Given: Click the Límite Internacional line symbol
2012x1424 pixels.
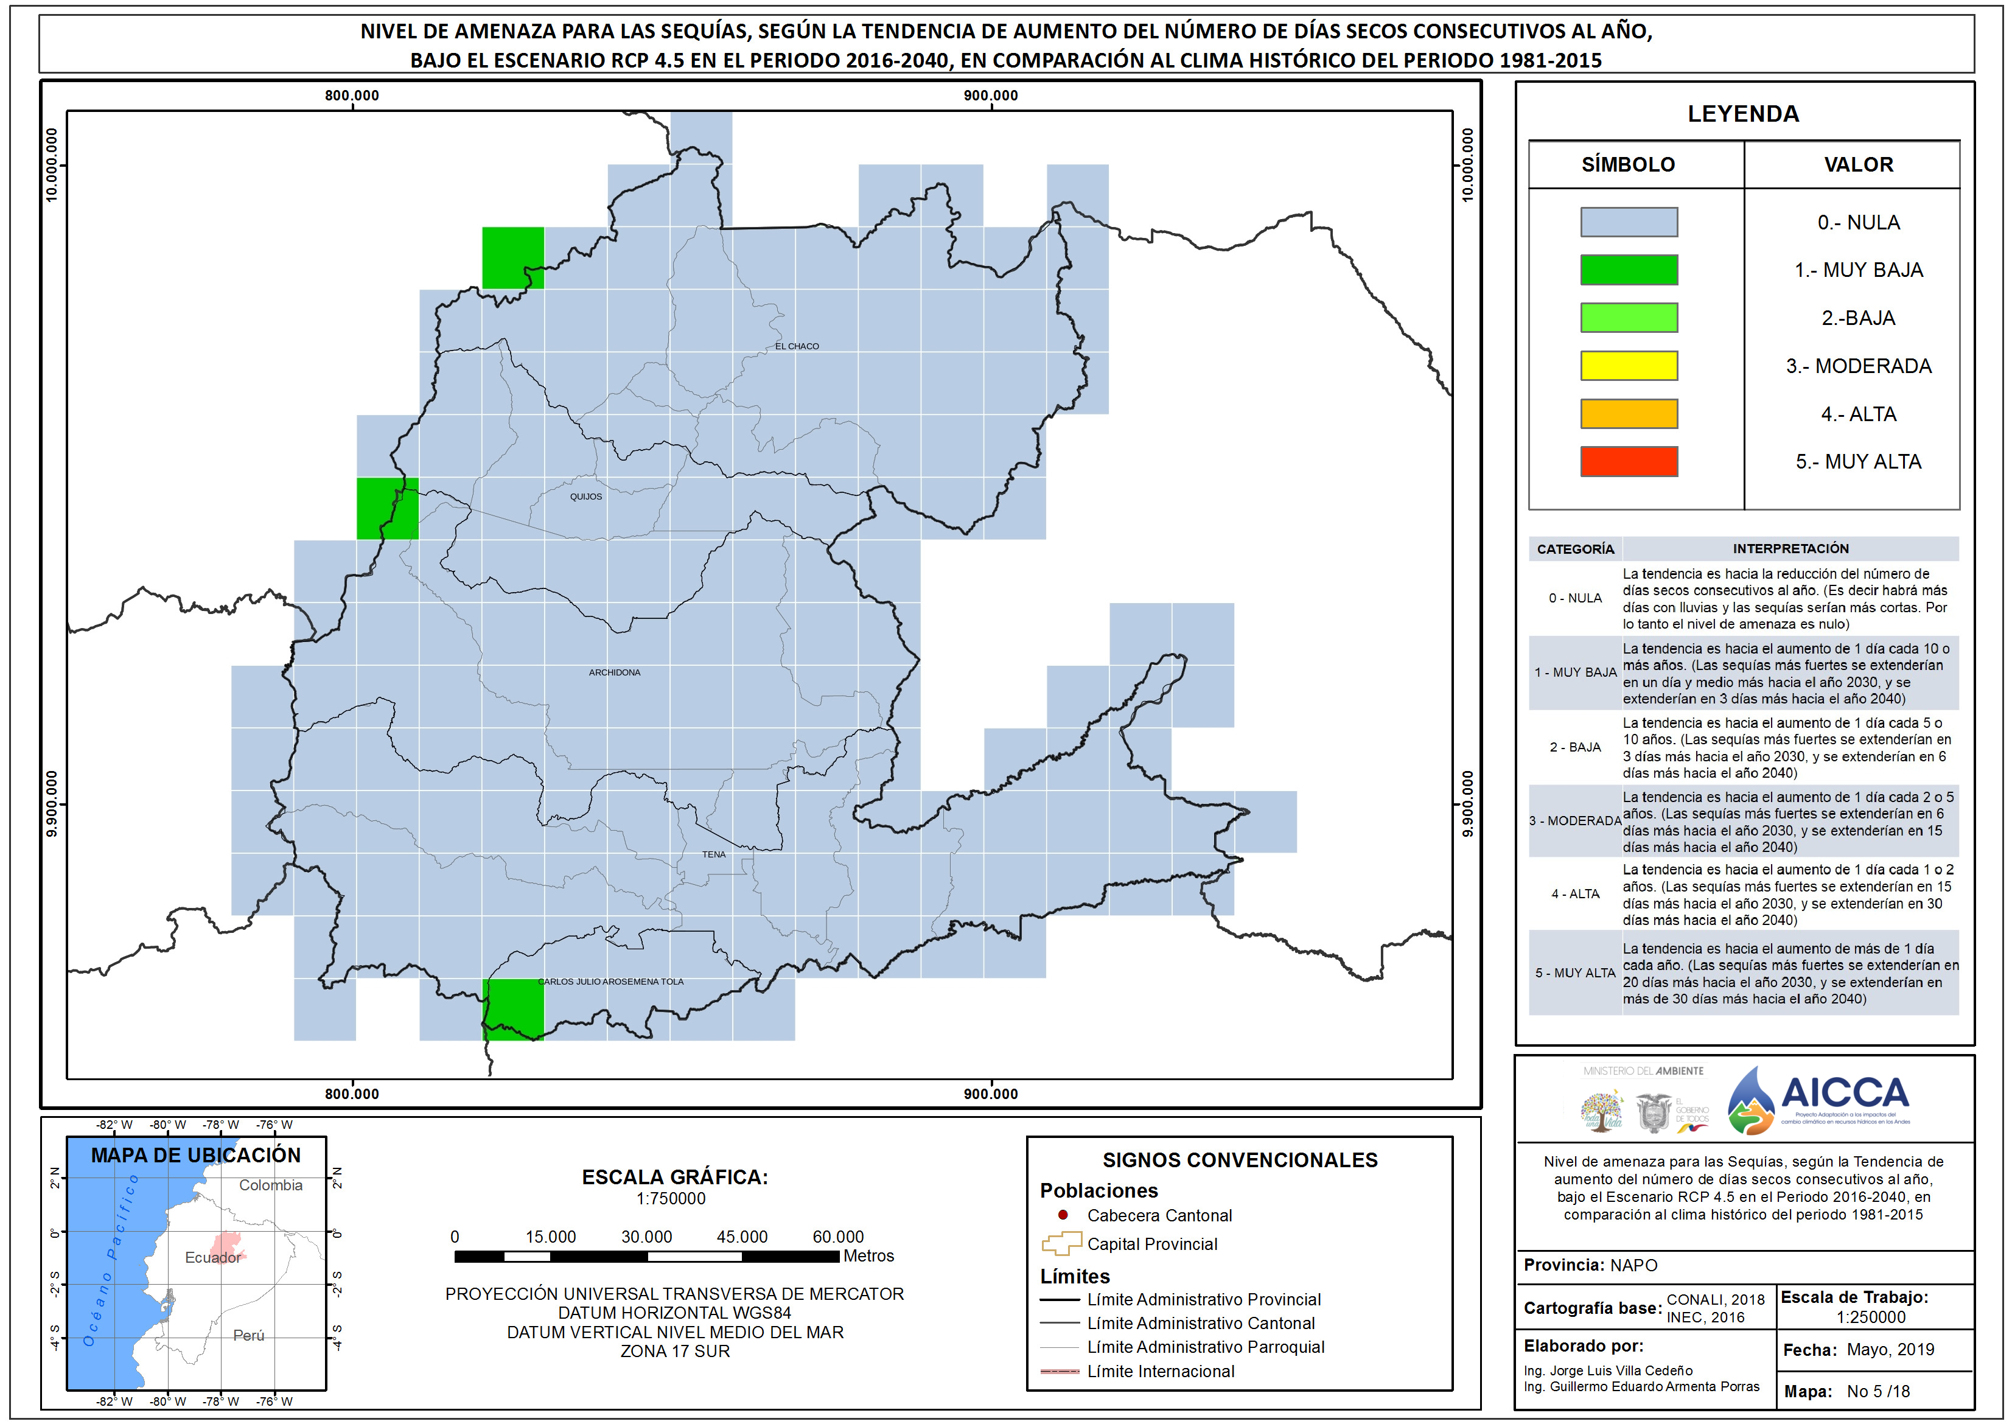Looking at the screenshot, I should pyautogui.click(x=1060, y=1372).
